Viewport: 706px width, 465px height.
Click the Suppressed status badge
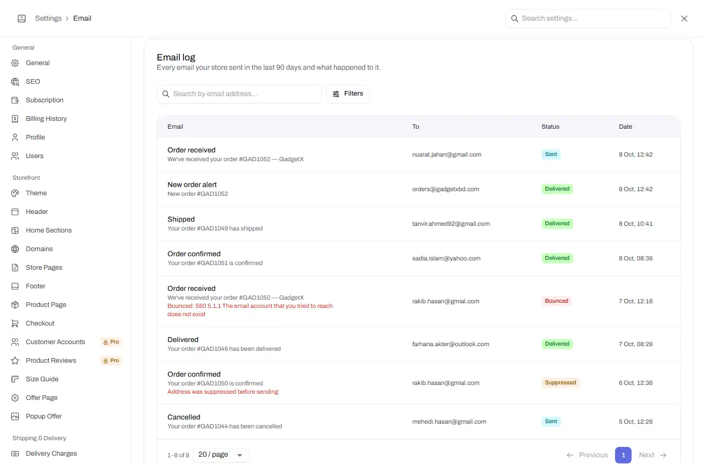click(560, 383)
